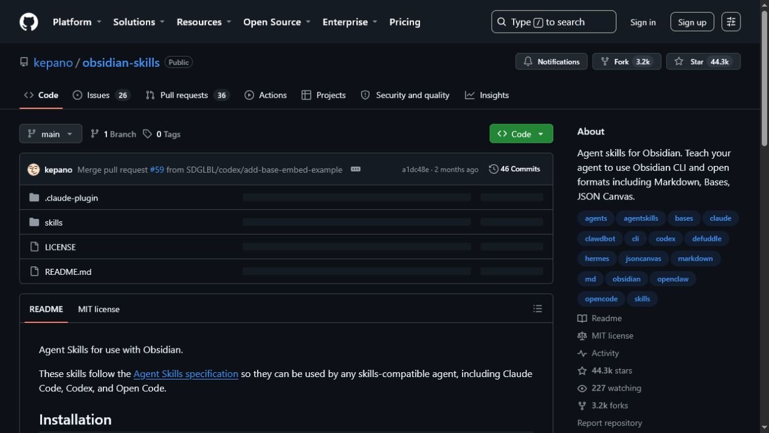769x433 pixels.
Task: Open the Agent Skills specification link
Action: 186,373
